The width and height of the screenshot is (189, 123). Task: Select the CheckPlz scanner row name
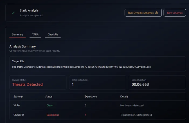(x=18, y=115)
